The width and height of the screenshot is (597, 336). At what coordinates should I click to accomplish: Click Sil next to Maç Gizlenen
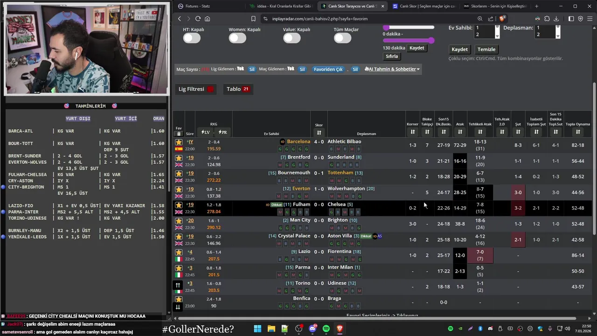(302, 69)
